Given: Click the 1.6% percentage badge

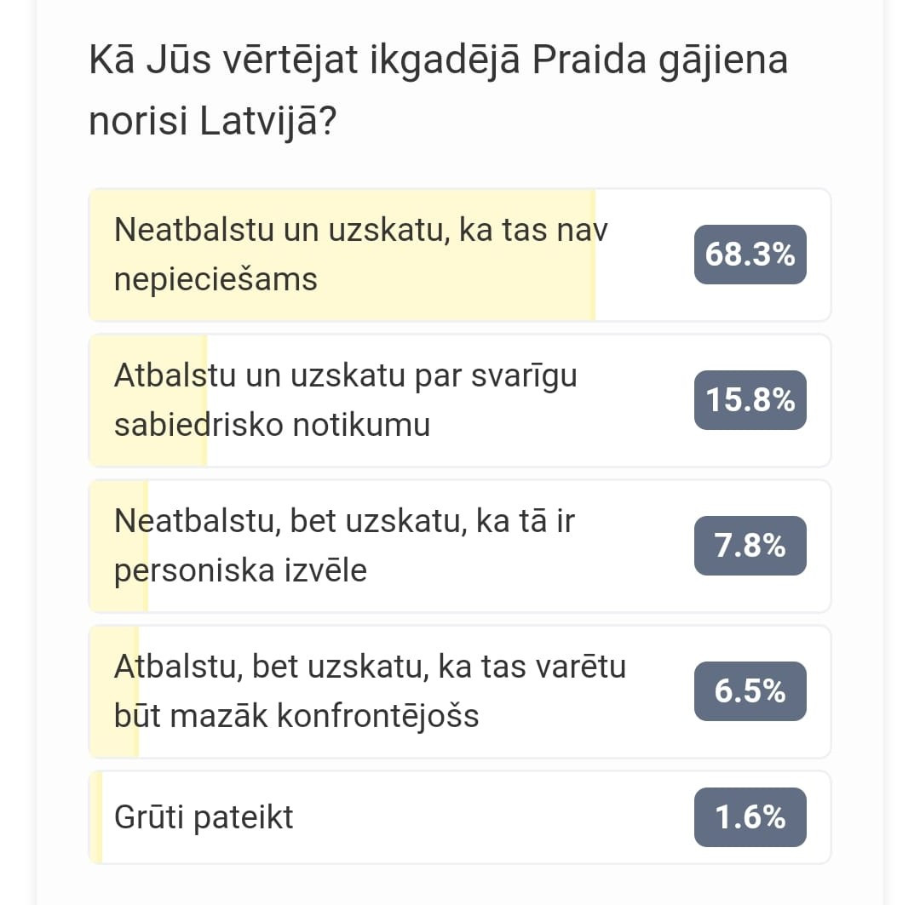Looking at the screenshot, I should pos(750,817).
